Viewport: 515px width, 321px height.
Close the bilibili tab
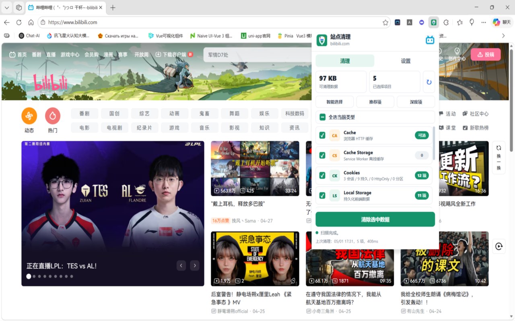[x=100, y=8]
